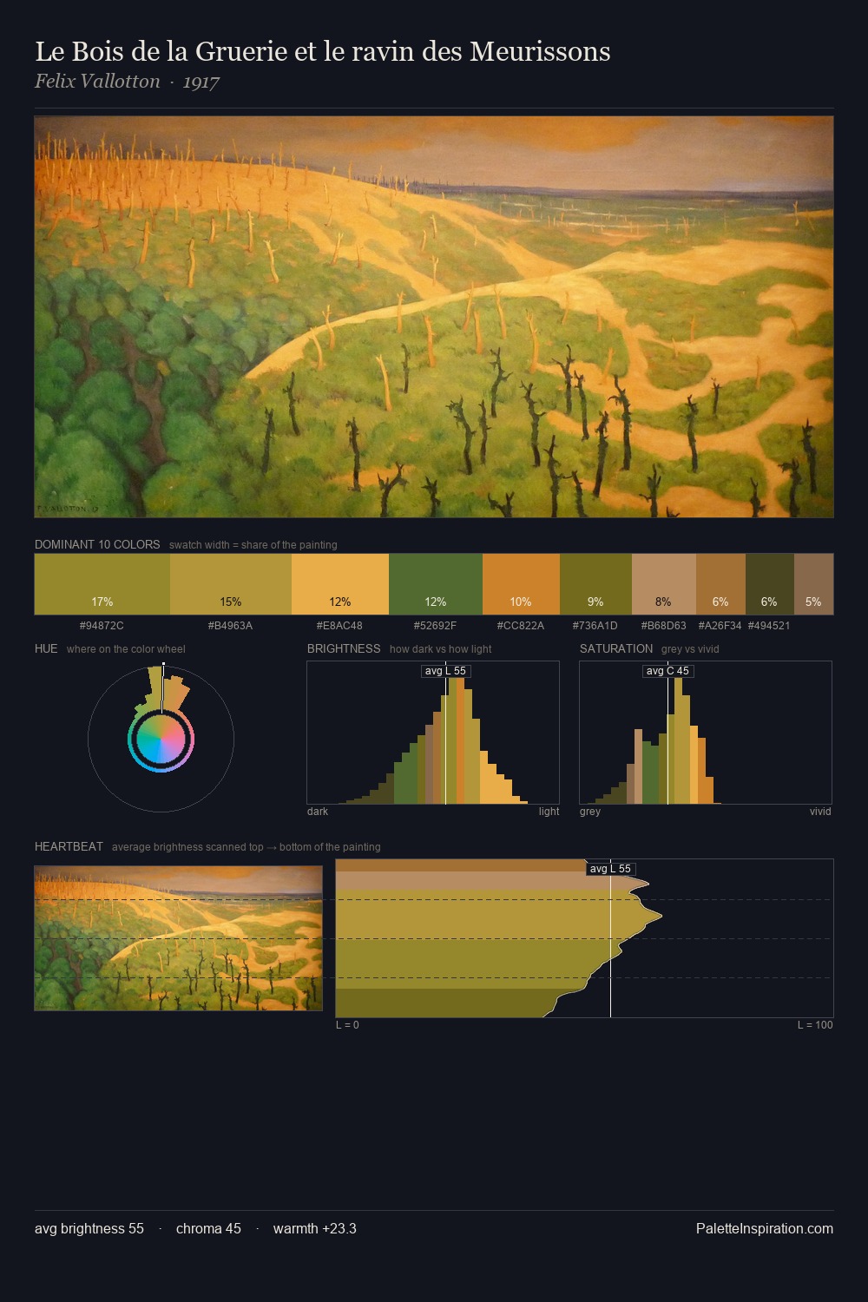The width and height of the screenshot is (868, 1302).
Task: Click the olive 17% color swatch
Action: pyautogui.click(x=102, y=584)
